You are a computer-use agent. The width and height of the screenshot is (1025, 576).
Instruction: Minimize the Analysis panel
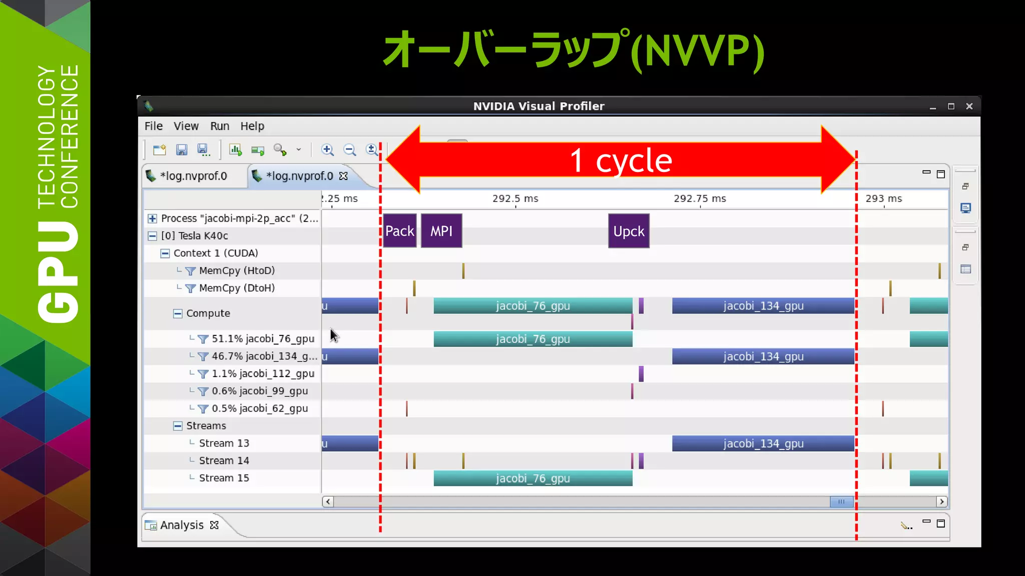click(926, 521)
